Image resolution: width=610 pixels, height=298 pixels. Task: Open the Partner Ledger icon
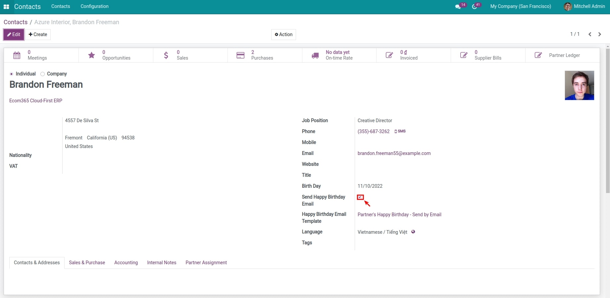[538, 55]
